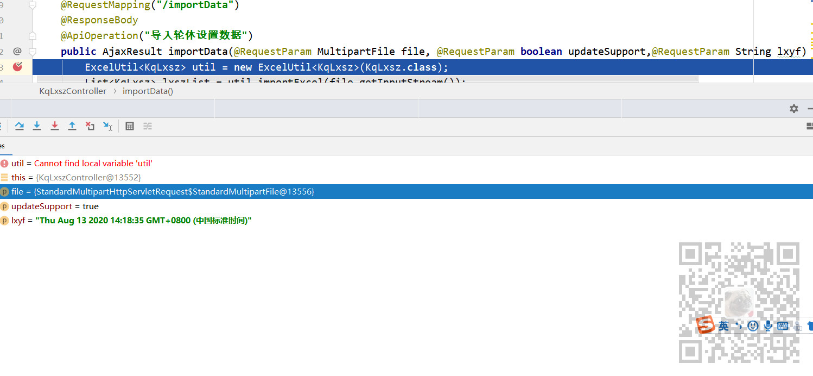Select the this = {KqLxszController@13552} variable
This screenshot has height=376, width=813.
tap(406, 178)
